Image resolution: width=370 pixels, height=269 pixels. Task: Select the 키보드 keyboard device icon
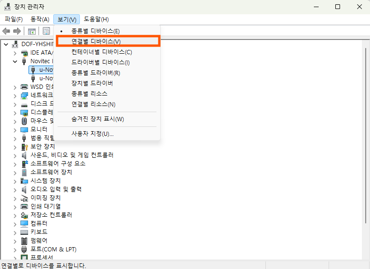click(24, 232)
